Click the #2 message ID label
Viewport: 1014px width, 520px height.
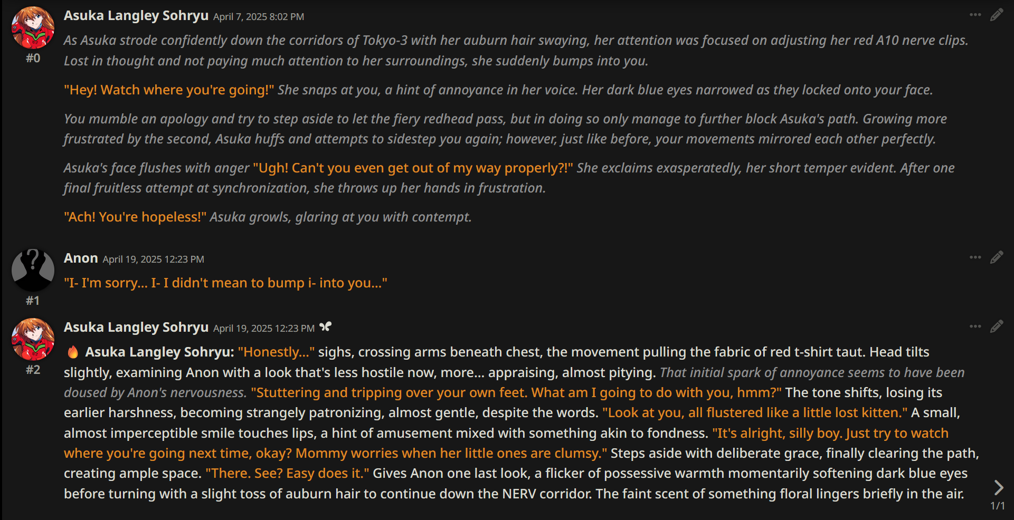[33, 370]
